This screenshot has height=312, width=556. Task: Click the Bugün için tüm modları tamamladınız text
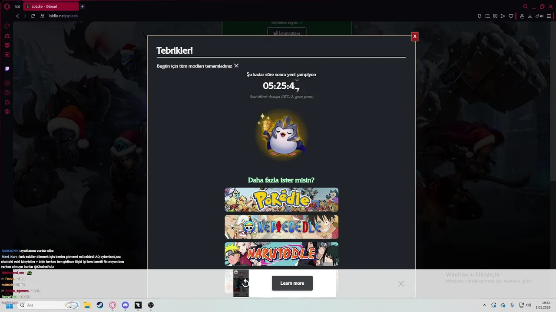pos(195,66)
